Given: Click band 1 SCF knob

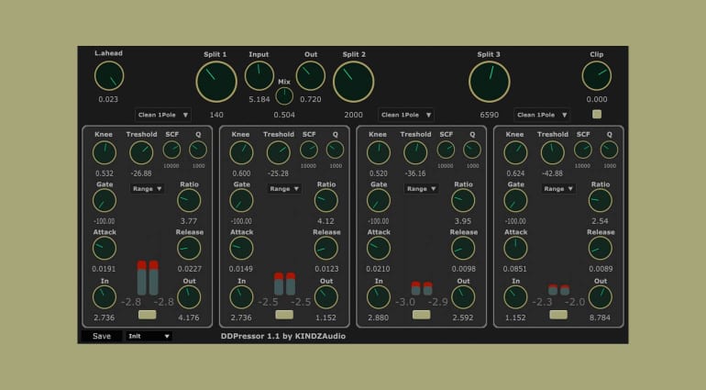Looking at the screenshot, I should [x=171, y=150].
